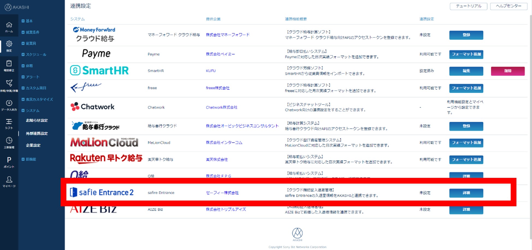
Task: Expand the 就業条件 section
Action: tap(30, 32)
